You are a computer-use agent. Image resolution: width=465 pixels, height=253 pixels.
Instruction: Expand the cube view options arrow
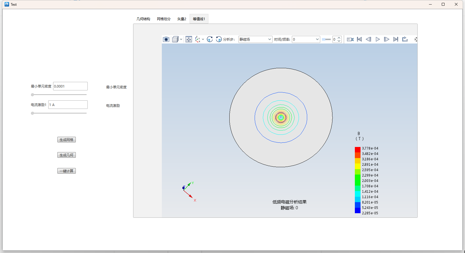tap(181, 39)
